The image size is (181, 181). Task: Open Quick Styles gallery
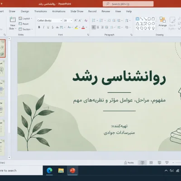(x=172, y=24)
